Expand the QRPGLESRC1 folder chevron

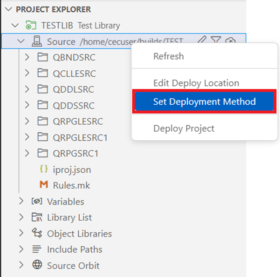pos(27,137)
